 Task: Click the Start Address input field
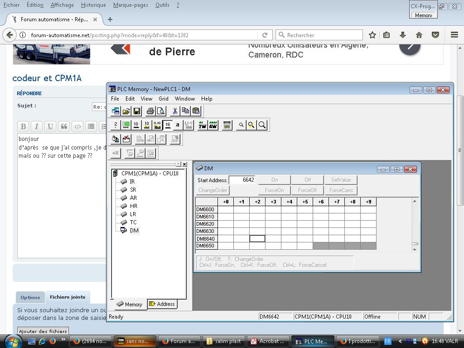242,180
